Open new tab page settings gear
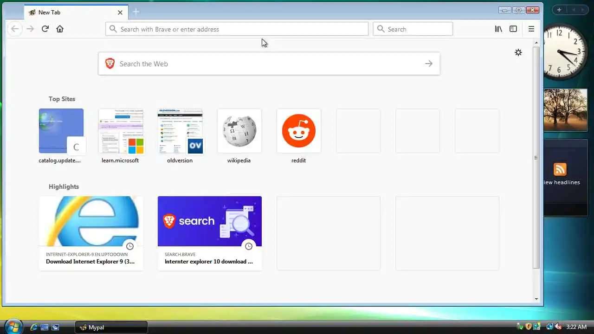 coord(518,52)
